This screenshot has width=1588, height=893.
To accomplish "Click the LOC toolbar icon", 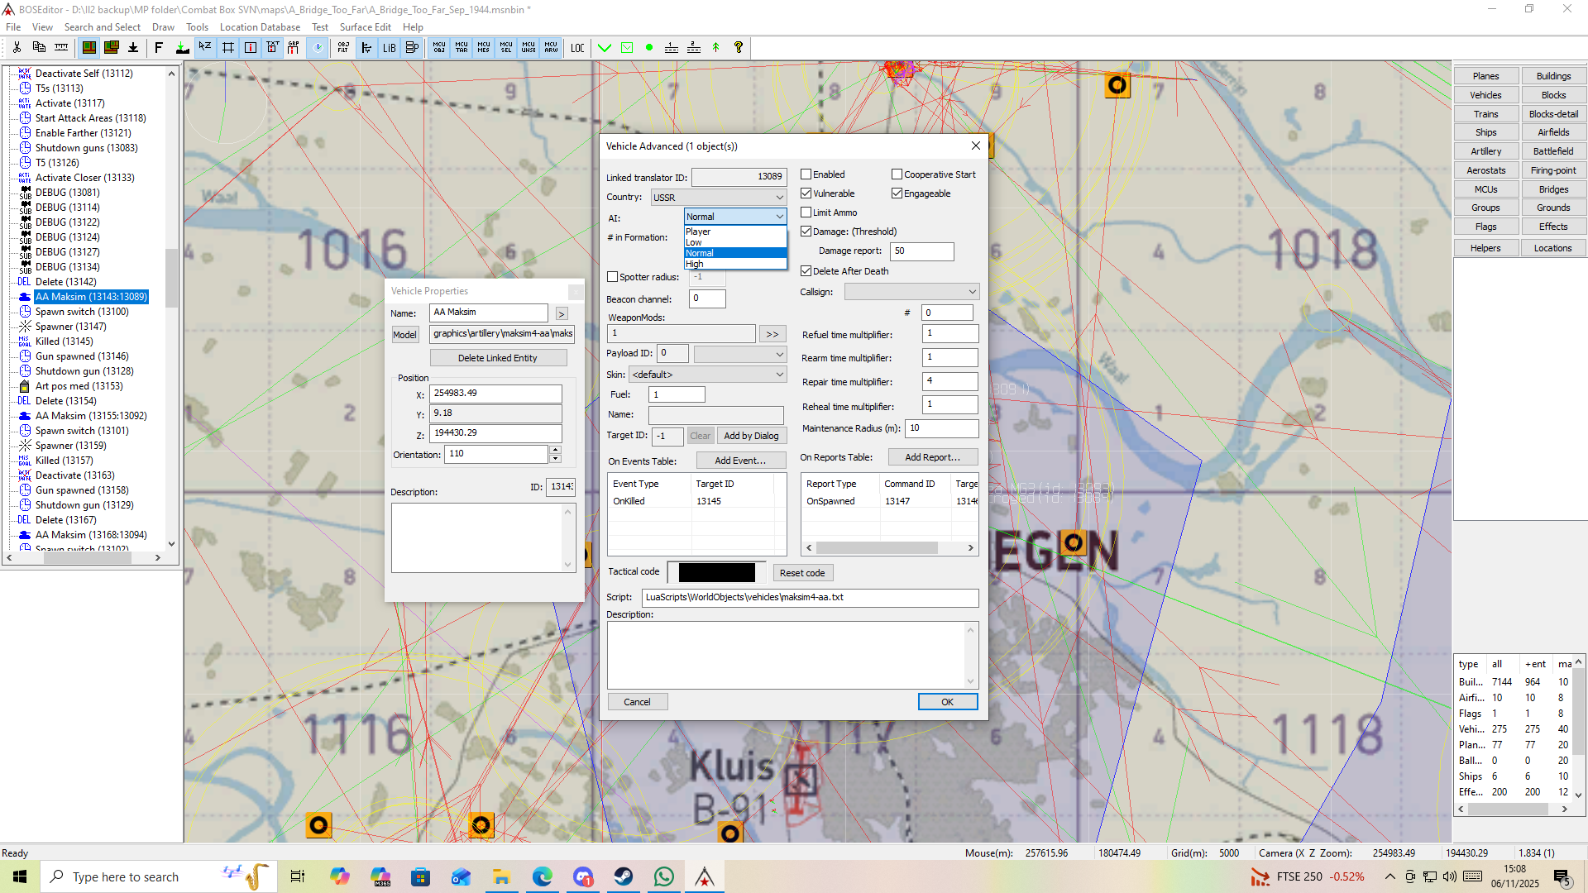I will 577,48.
